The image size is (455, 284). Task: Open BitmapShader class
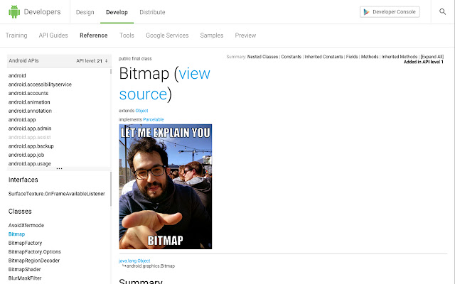tap(24, 269)
